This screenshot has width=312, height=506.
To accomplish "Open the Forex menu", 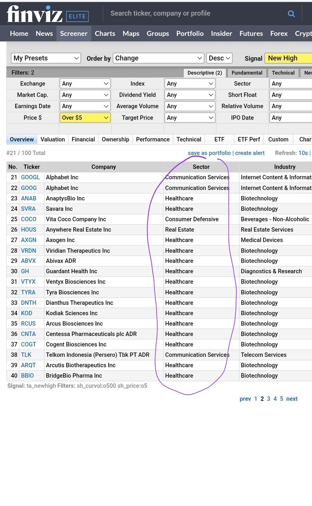I will (279, 33).
